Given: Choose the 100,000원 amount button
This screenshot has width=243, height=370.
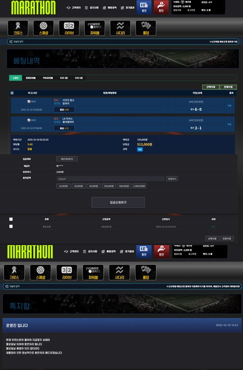Looking at the screenshot, I should coord(109,186).
